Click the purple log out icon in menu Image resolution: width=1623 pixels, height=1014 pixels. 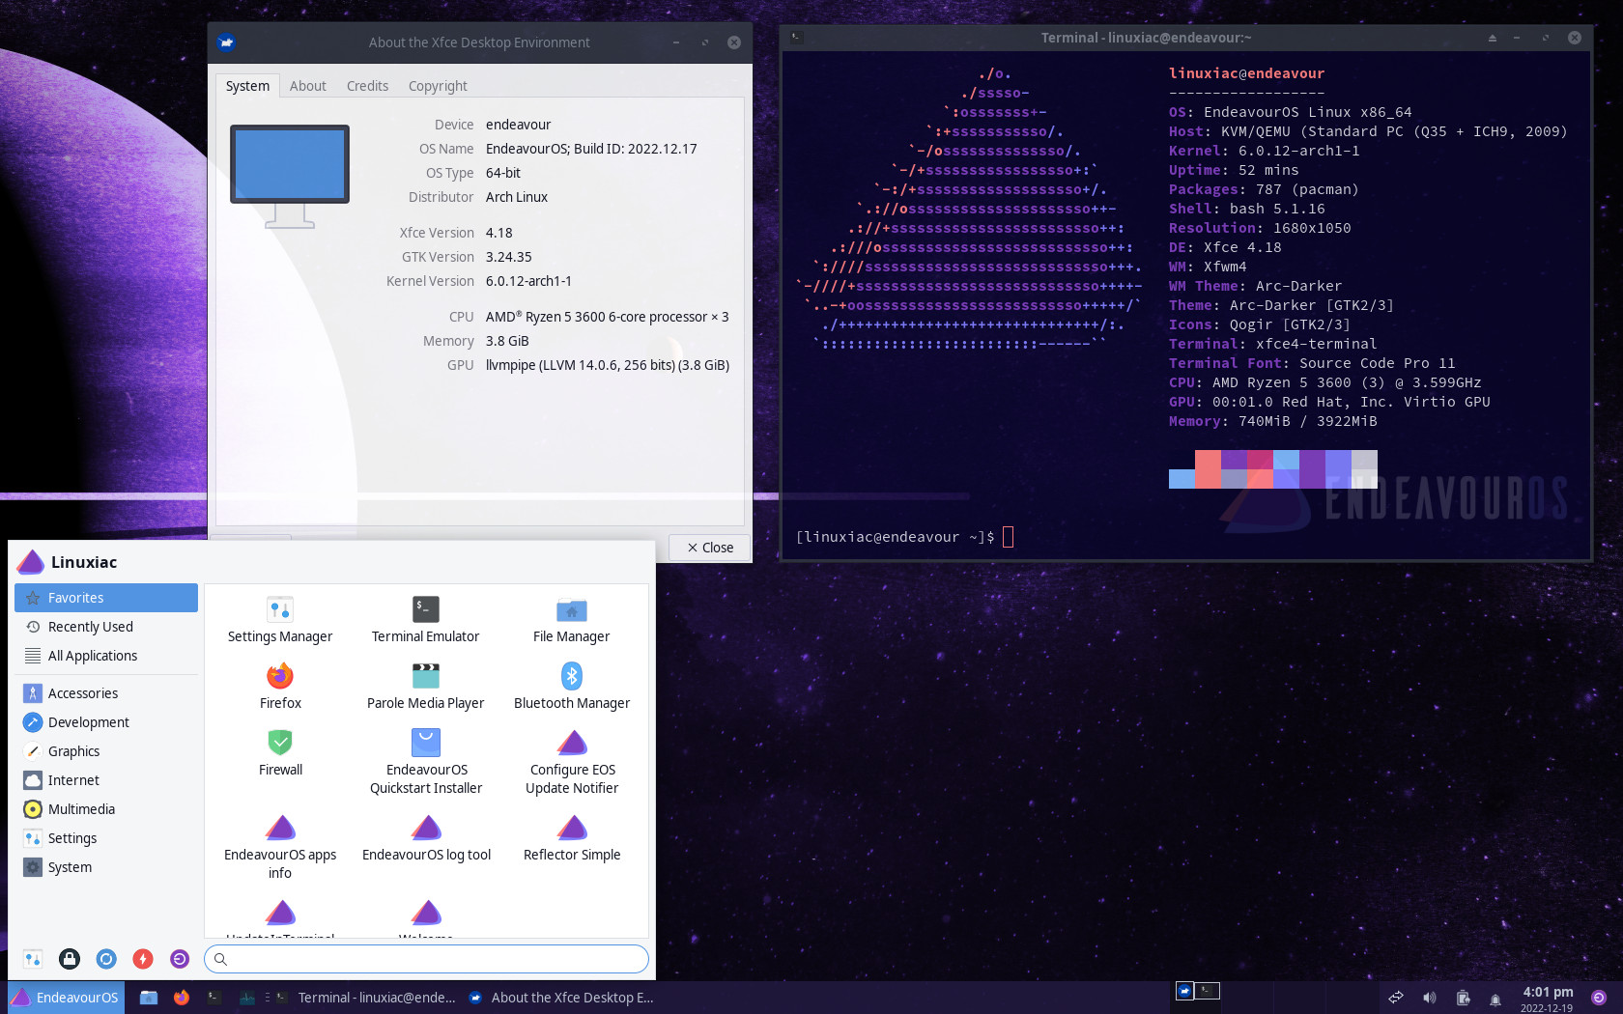[x=180, y=959]
